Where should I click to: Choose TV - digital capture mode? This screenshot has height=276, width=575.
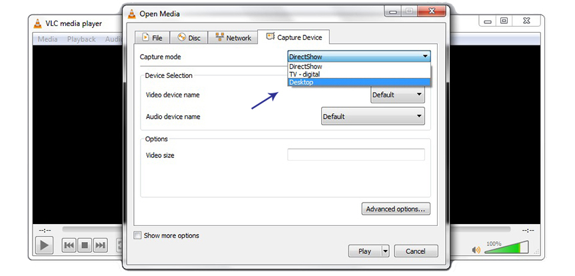(359, 75)
